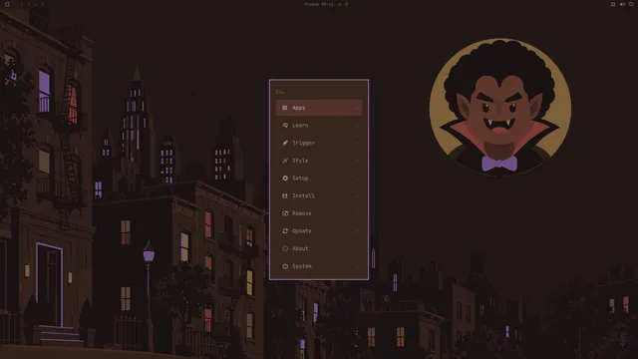Expand the Setup submenu arrow
638x359 pixels.
(357, 179)
